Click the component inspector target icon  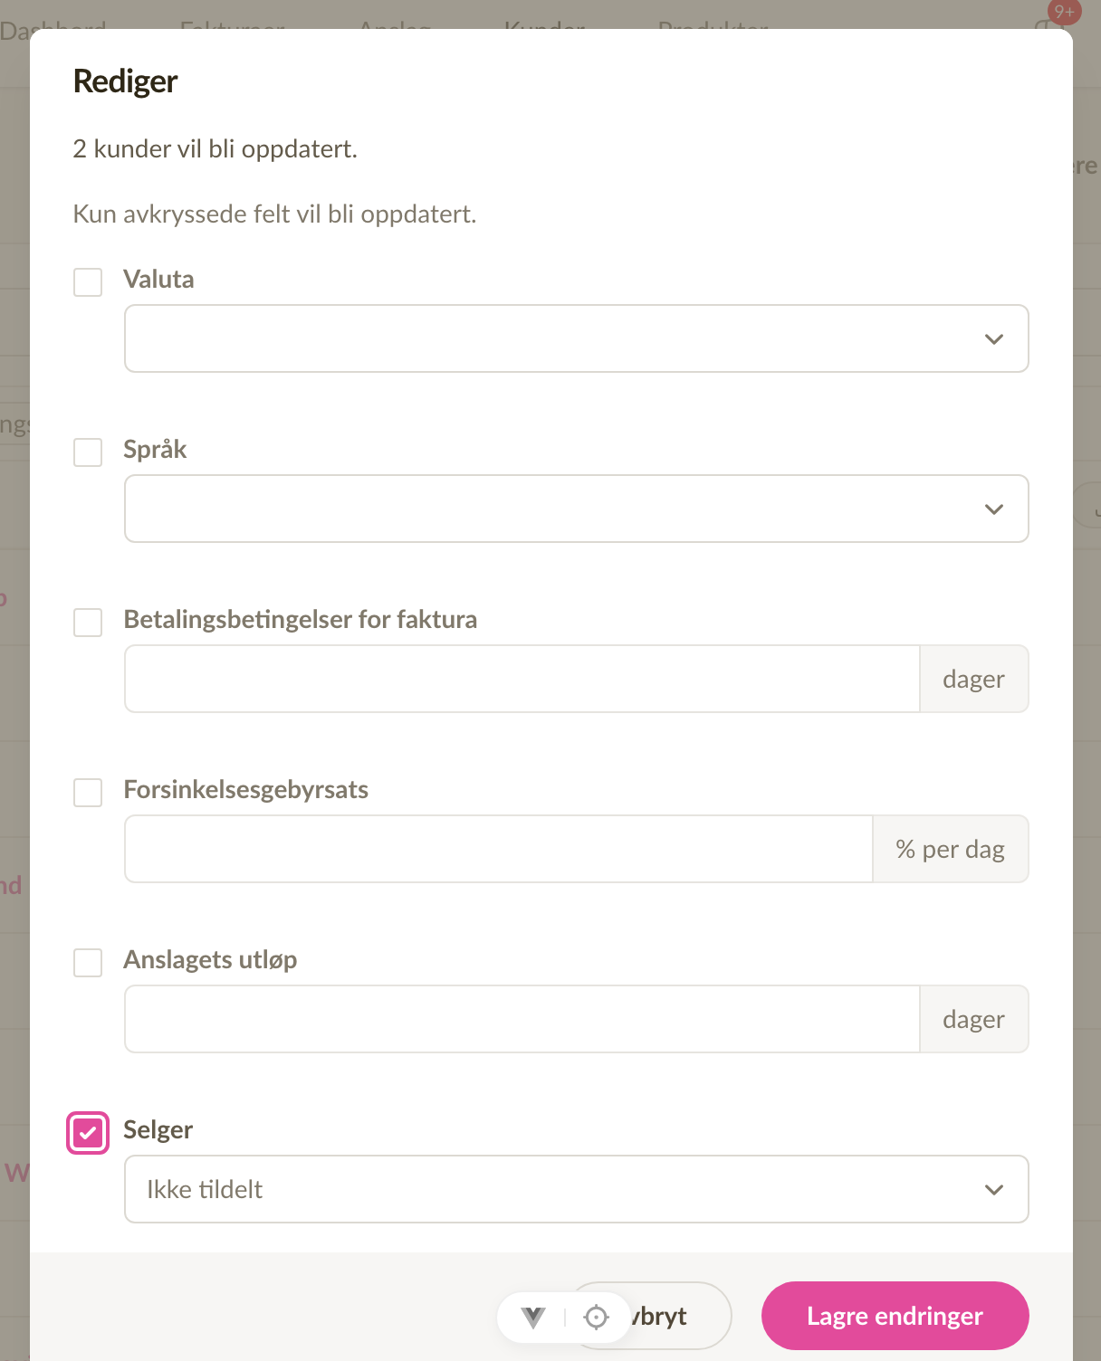pyautogui.click(x=597, y=1318)
